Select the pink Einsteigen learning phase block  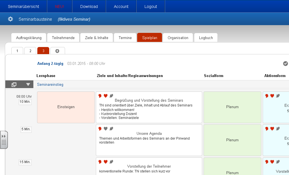[x=66, y=107]
